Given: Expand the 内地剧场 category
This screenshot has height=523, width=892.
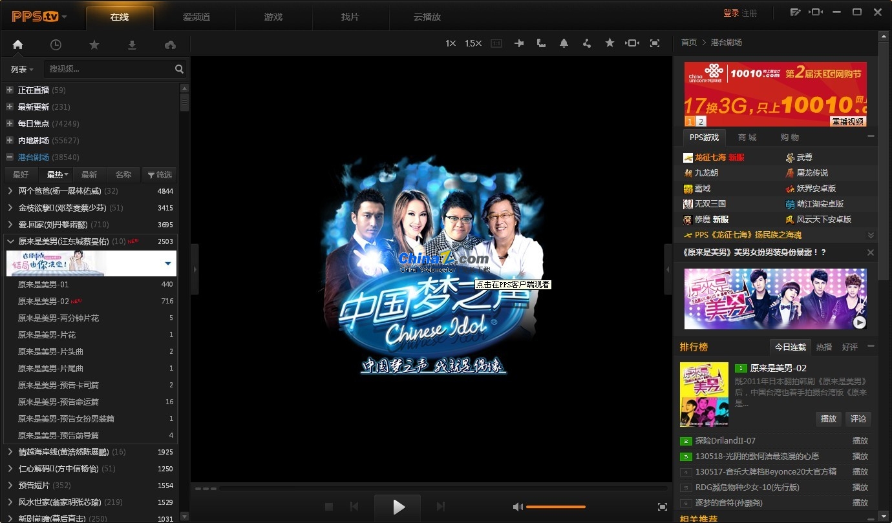Looking at the screenshot, I should [10, 140].
